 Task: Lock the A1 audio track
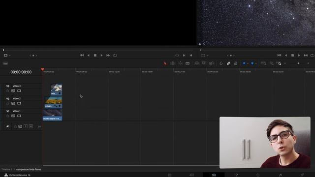point(15,126)
